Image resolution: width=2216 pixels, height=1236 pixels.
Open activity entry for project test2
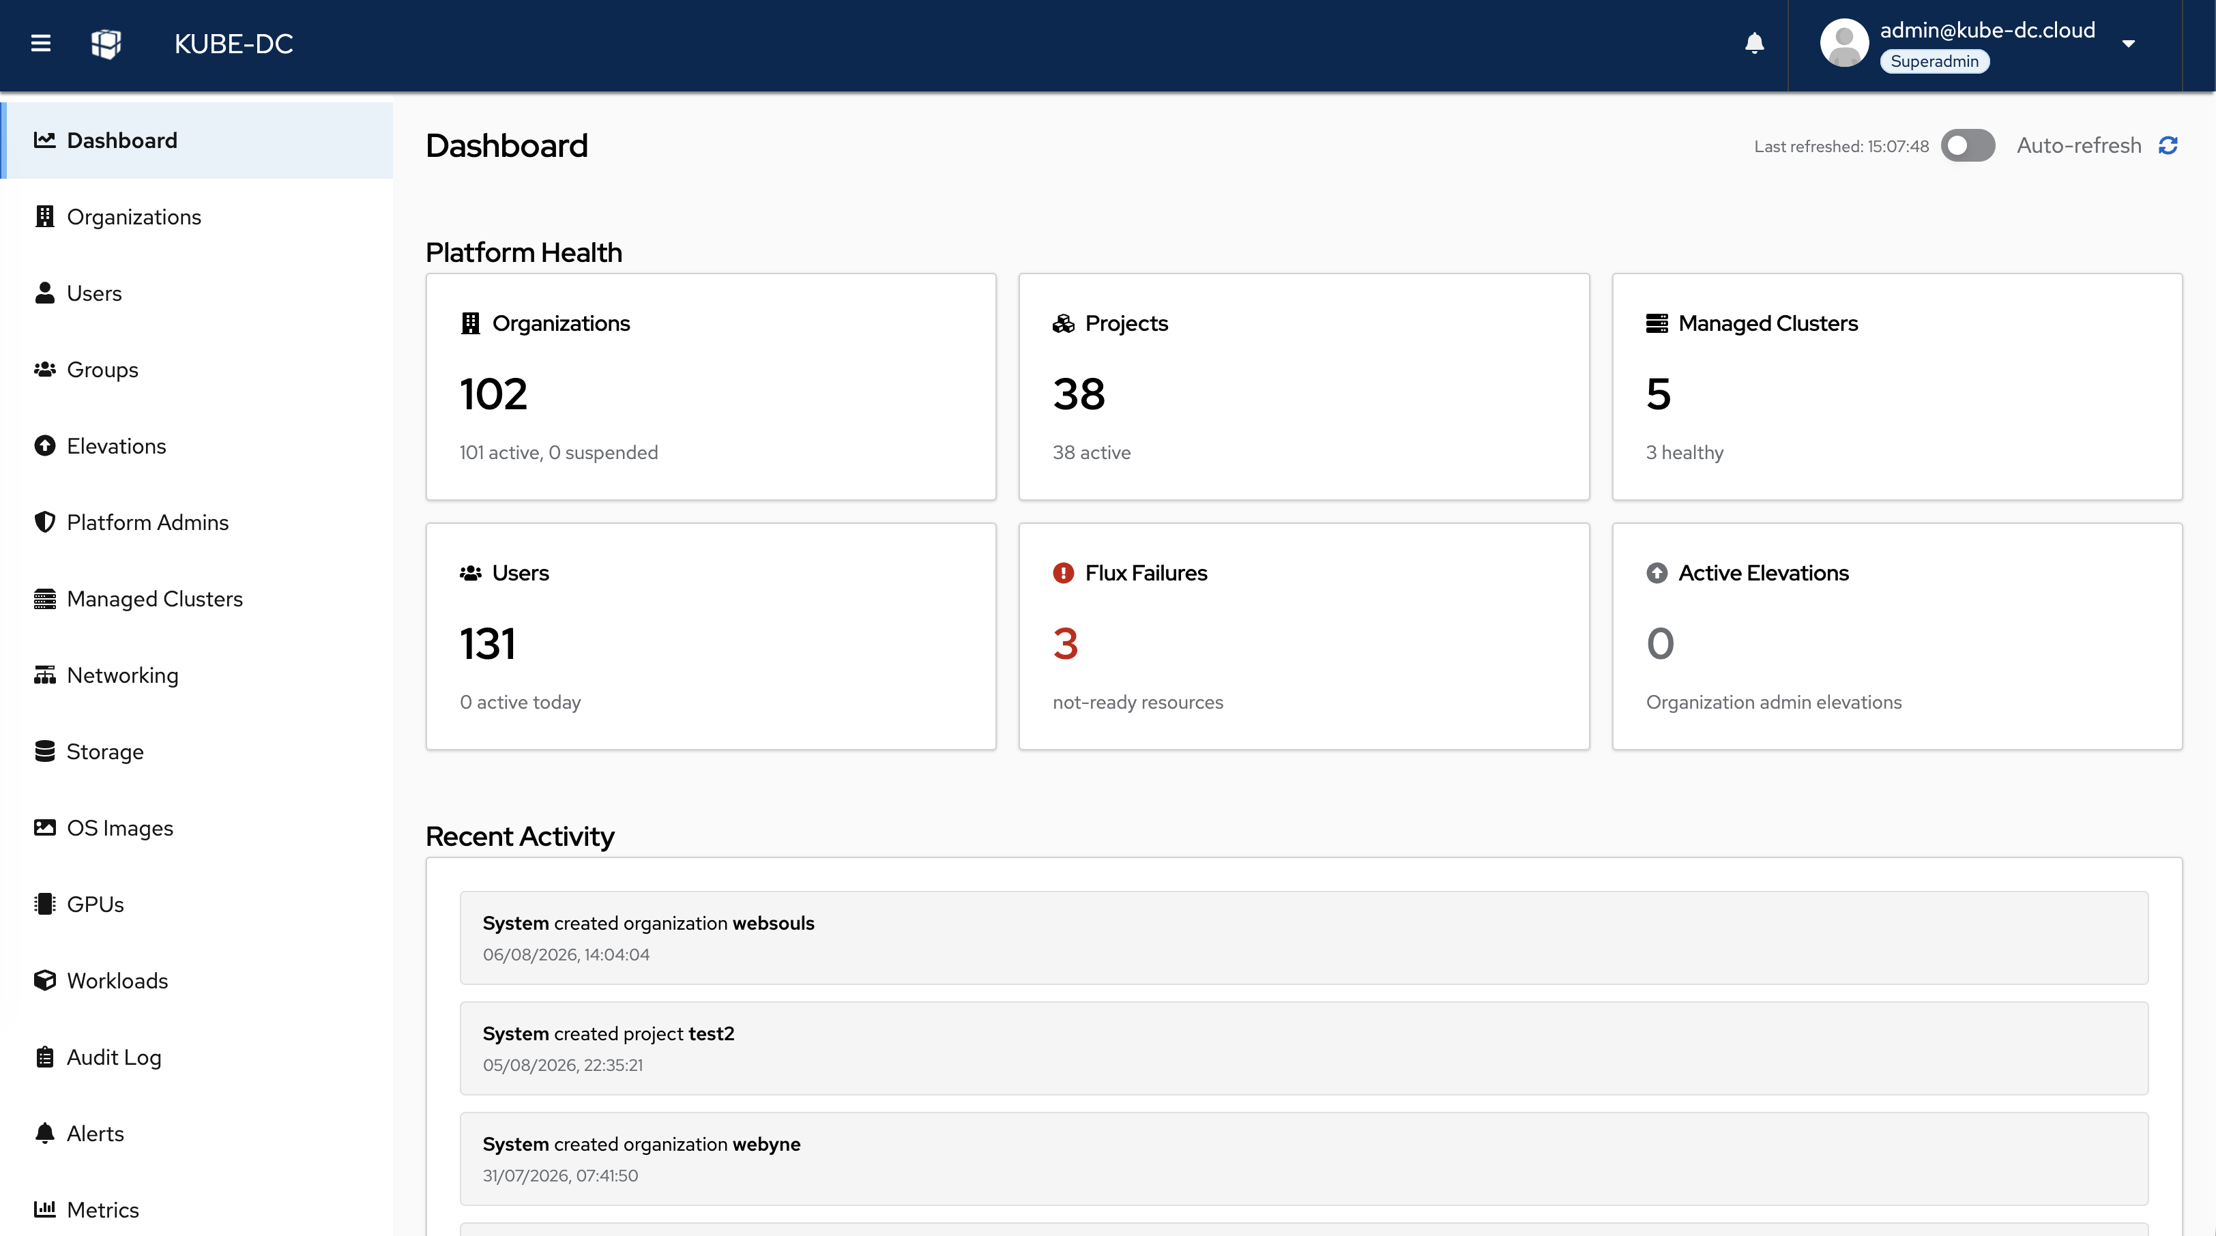click(1304, 1048)
